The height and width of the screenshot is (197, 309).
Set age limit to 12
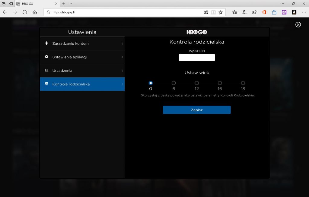click(197, 83)
